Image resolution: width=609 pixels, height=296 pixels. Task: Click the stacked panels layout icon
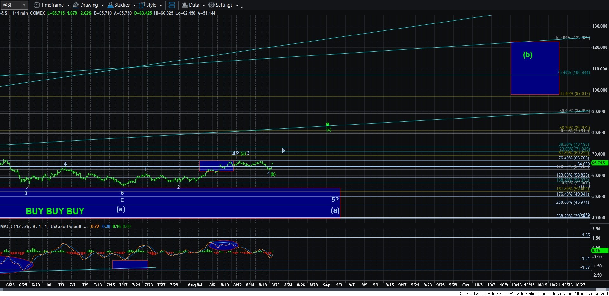(172, 5)
